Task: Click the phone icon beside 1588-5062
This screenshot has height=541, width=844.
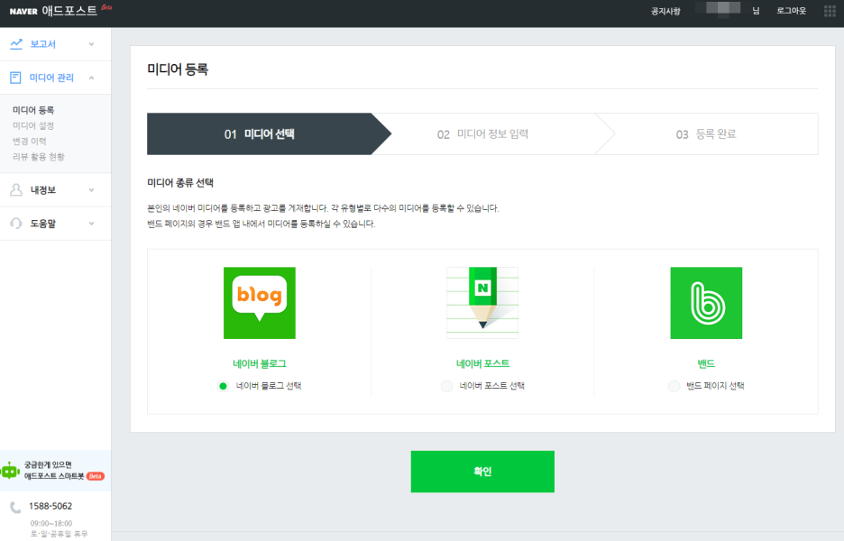Action: [15, 507]
